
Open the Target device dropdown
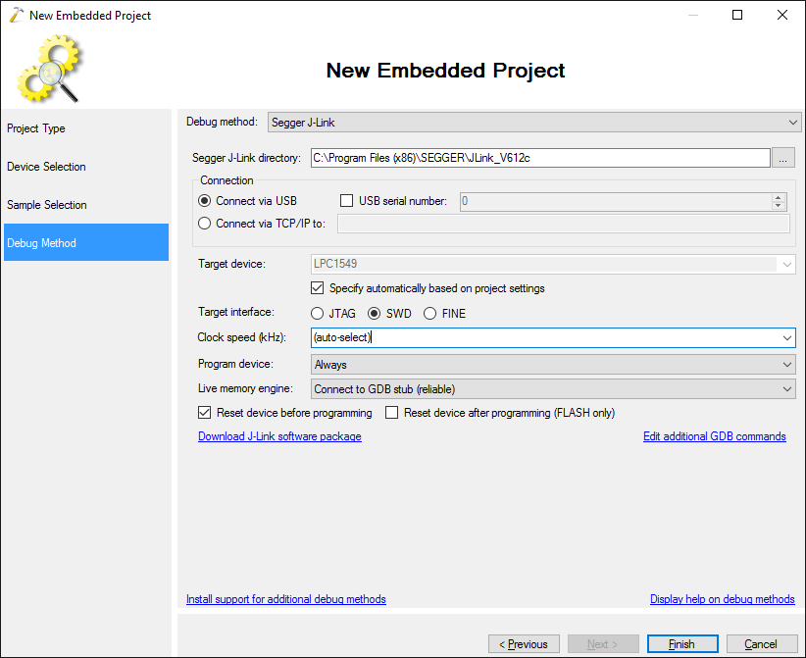click(553, 264)
